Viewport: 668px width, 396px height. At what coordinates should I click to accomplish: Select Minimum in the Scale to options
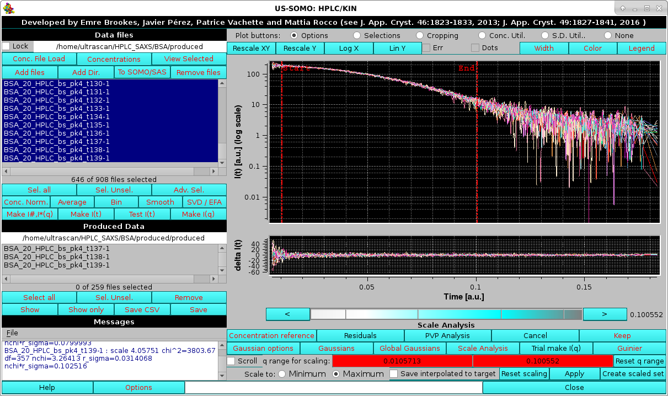pyautogui.click(x=282, y=373)
